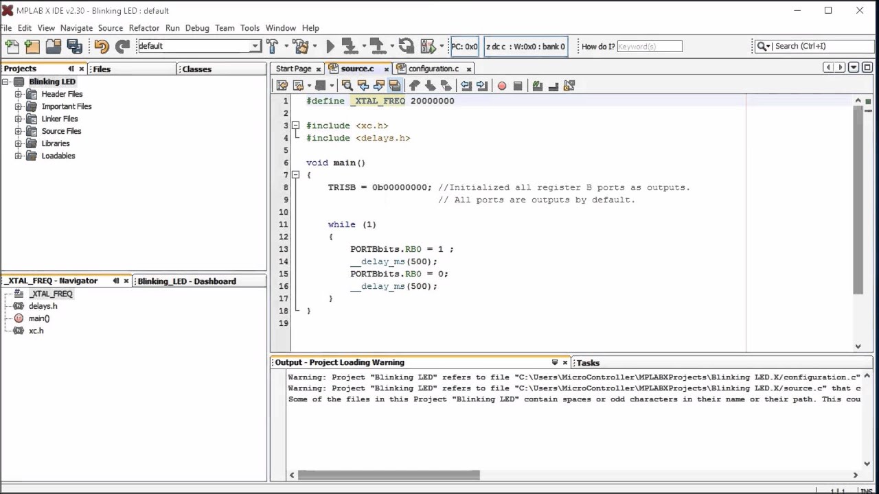The height and width of the screenshot is (494, 879).
Task: Open the Refactor menu
Action: 144,28
